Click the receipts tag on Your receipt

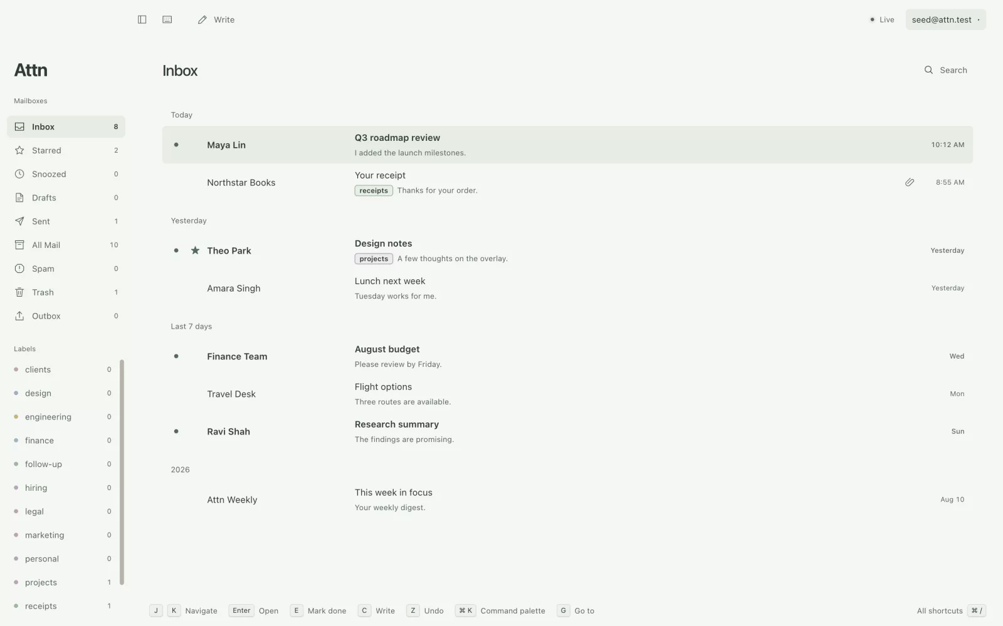point(374,190)
